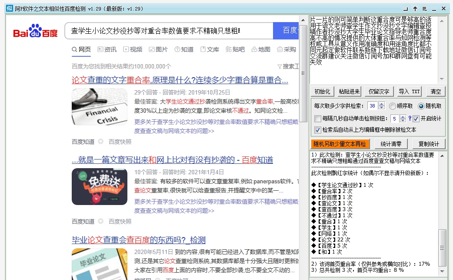Increase the 每次取多少字供检索 value
Screen dimensions: 453x280
[x=382, y=104]
